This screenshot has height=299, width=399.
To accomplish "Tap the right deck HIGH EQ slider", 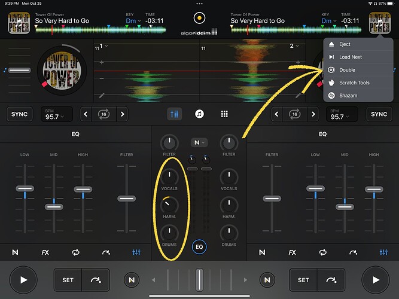I will [x=374, y=190].
